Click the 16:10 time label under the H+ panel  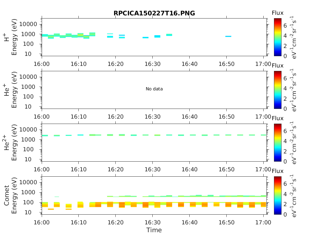pyautogui.click(x=79, y=64)
